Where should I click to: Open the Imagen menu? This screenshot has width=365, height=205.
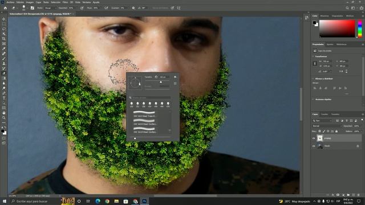[30, 2]
